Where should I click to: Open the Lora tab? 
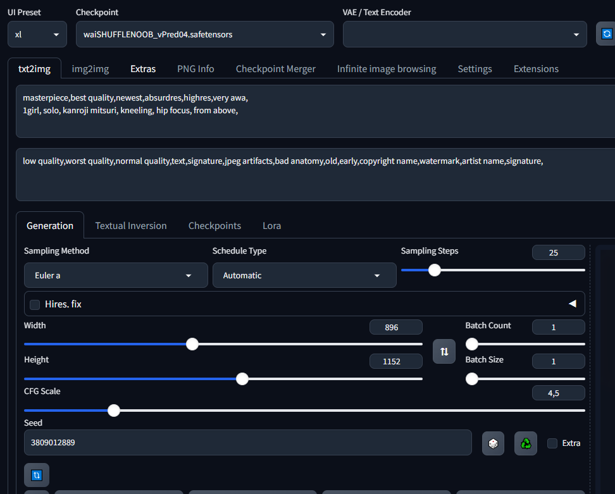[271, 226]
